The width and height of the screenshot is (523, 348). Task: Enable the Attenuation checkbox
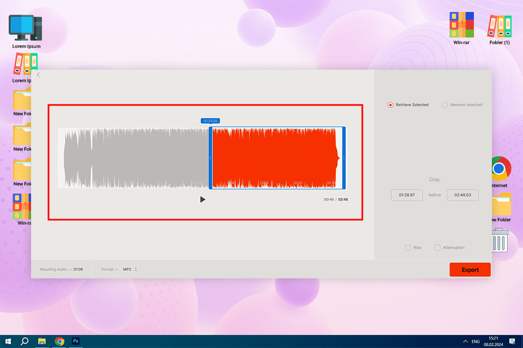(x=437, y=247)
